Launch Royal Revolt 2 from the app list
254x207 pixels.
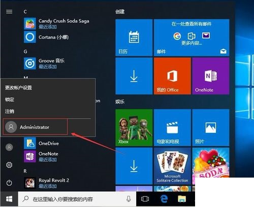click(47, 183)
